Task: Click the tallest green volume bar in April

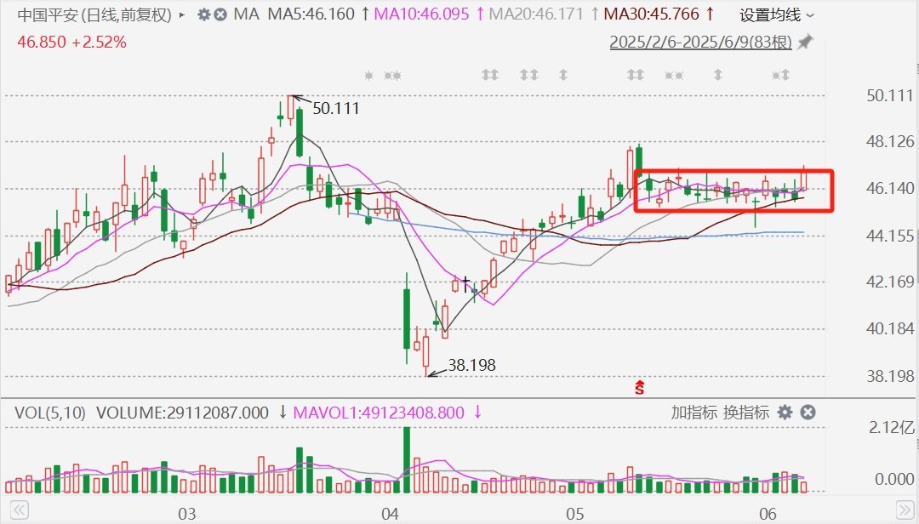Action: point(407,459)
